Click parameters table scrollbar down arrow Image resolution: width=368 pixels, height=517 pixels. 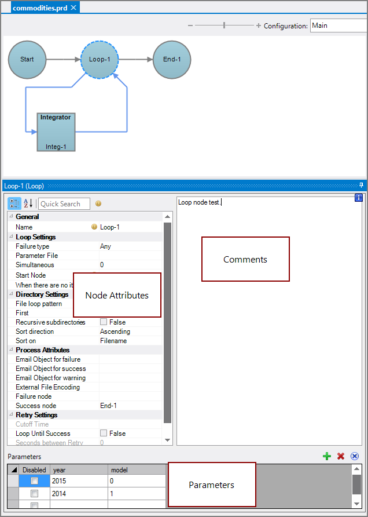356,504
